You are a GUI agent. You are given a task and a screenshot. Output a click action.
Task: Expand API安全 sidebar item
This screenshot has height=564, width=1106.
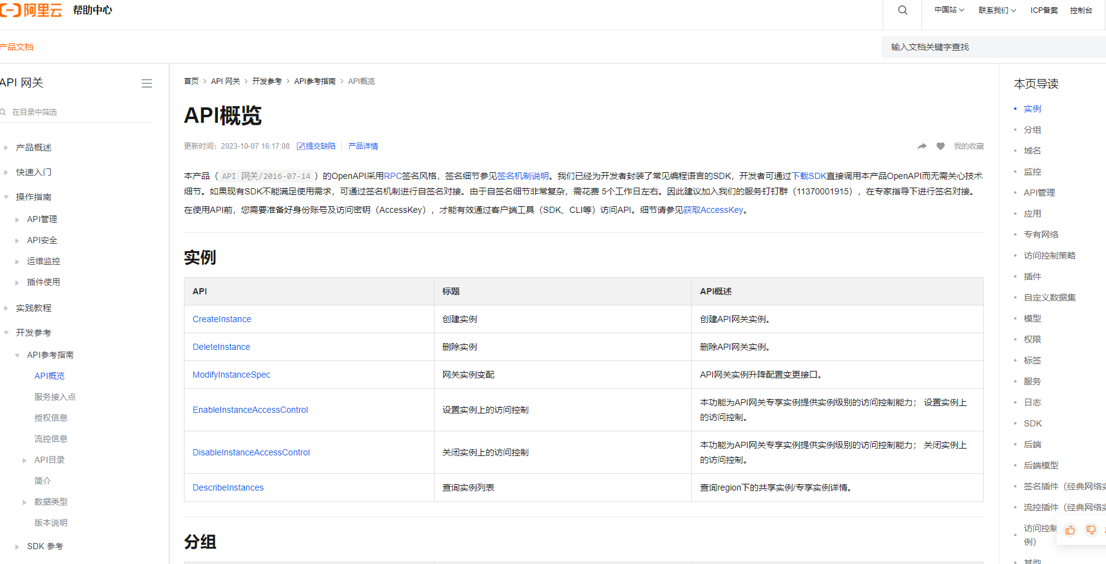coord(17,240)
